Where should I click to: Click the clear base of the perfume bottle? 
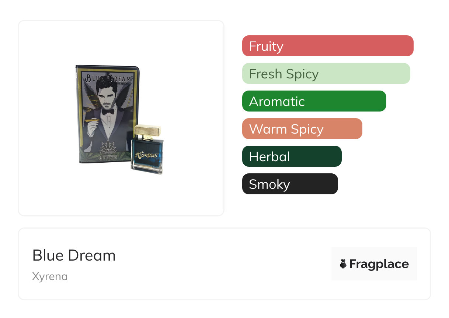point(147,170)
